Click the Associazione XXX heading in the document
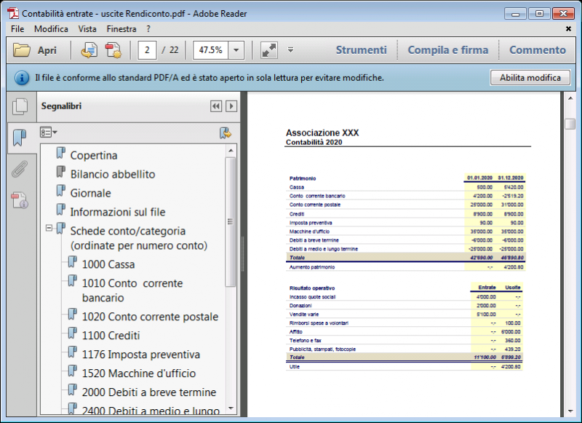 point(322,133)
